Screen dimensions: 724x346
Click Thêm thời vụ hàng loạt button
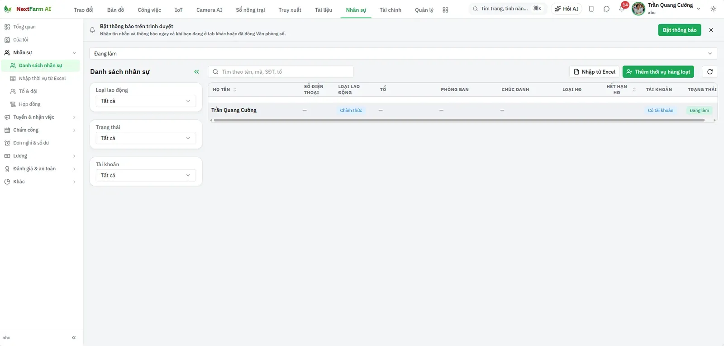click(658, 72)
